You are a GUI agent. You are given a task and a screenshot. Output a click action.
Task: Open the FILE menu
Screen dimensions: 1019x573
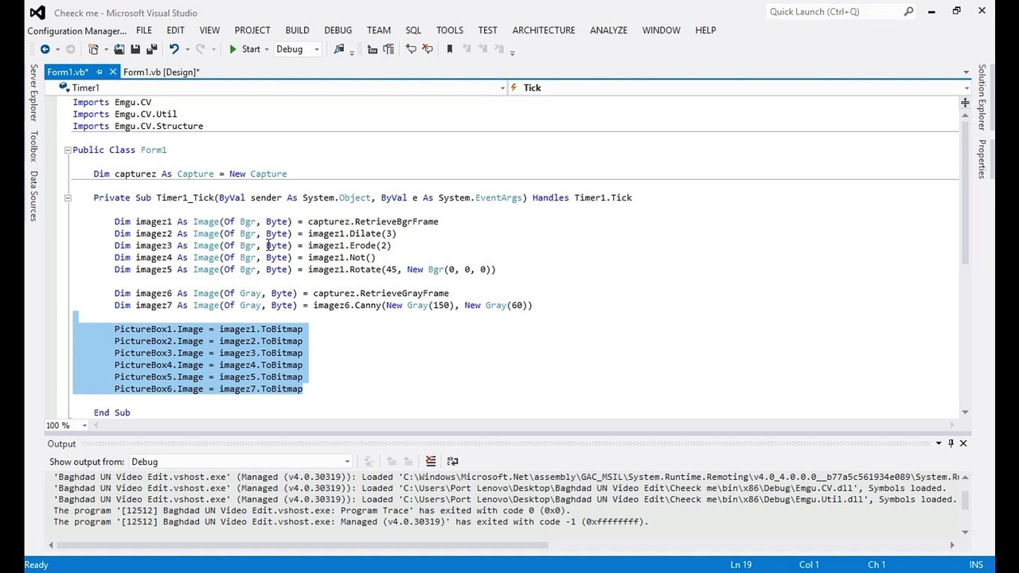pos(144,30)
